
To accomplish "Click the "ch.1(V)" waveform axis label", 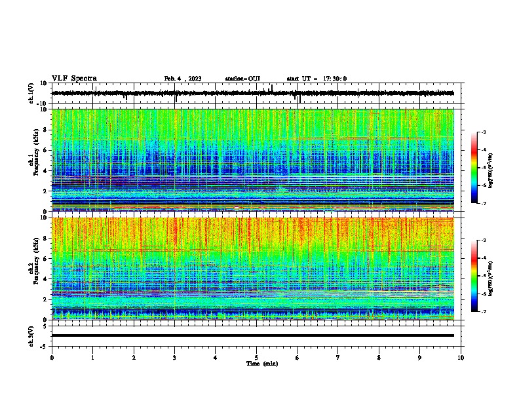I will click(31, 93).
